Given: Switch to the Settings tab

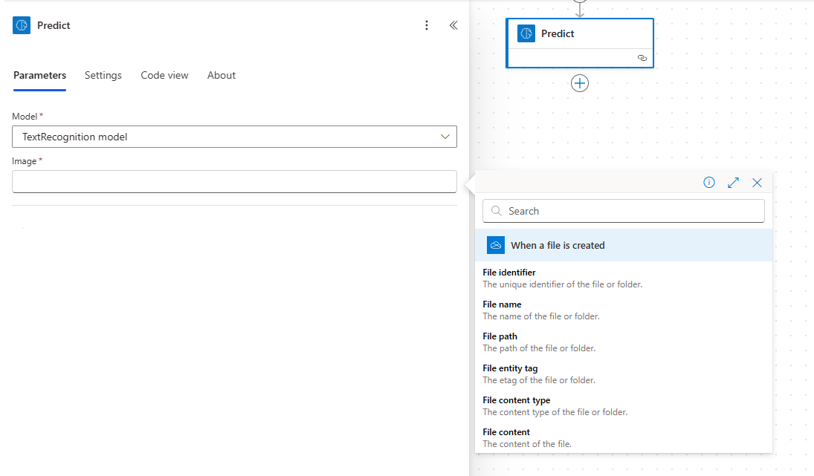Looking at the screenshot, I should tap(103, 75).
